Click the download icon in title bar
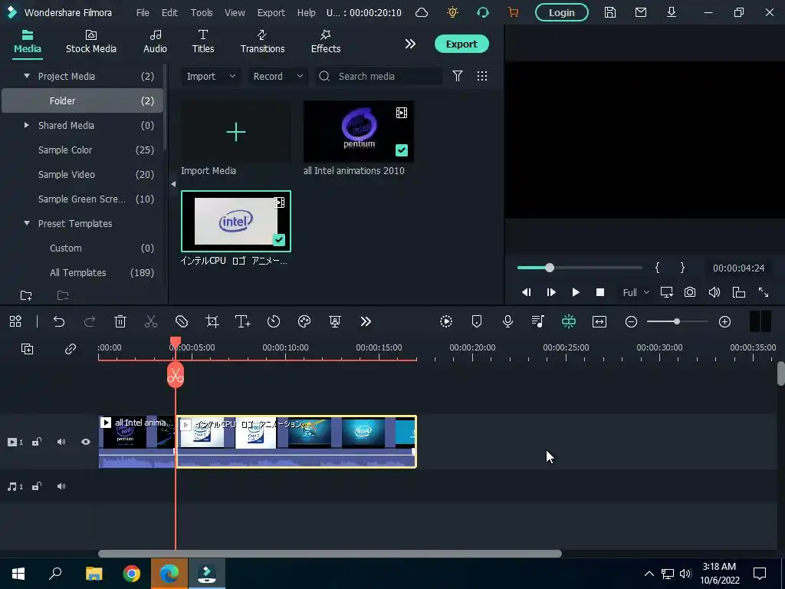Viewport: 785px width, 589px height. tap(672, 12)
